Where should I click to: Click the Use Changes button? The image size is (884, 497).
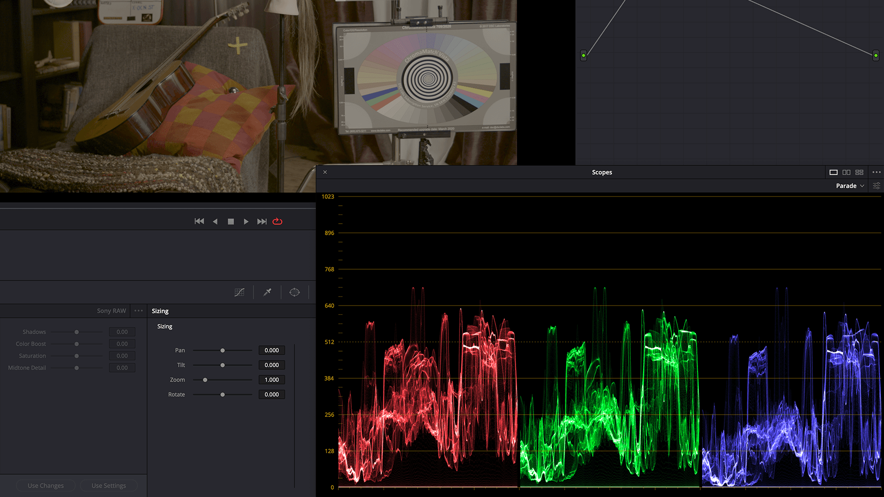tap(46, 485)
